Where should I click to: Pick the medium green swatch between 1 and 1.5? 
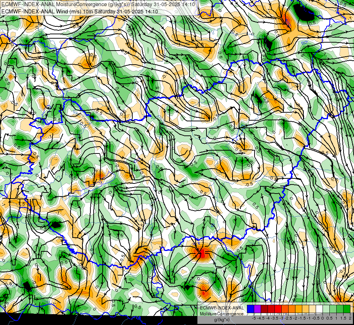coord(340,309)
